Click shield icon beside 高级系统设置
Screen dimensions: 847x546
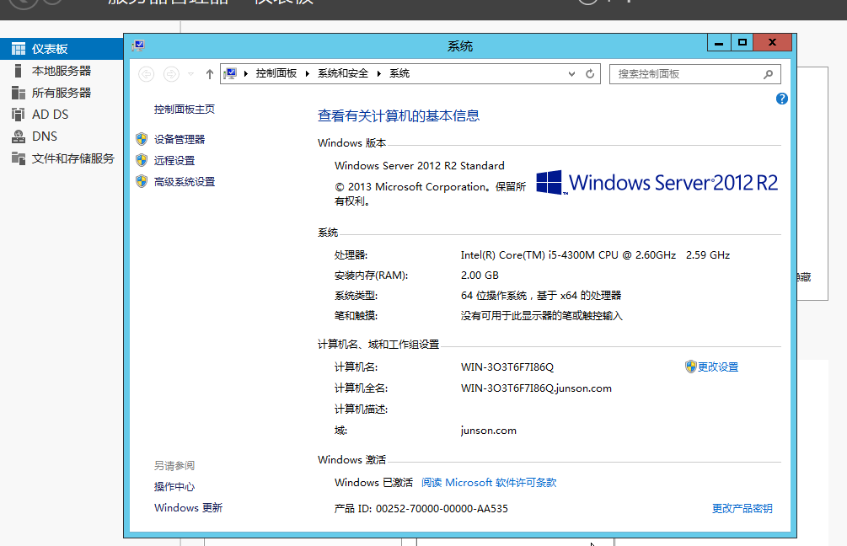point(142,181)
